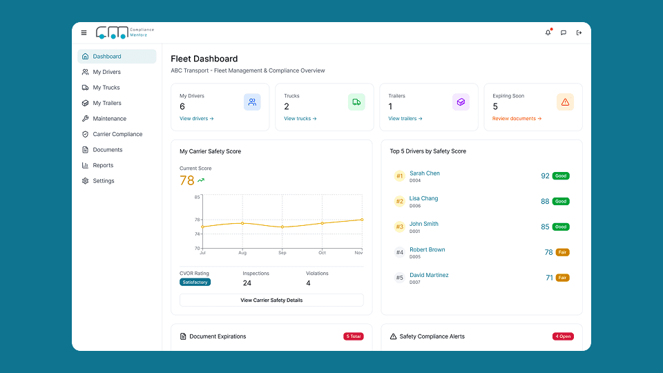
Task: Click the 5 Total document expirations badge
Action: (354, 336)
